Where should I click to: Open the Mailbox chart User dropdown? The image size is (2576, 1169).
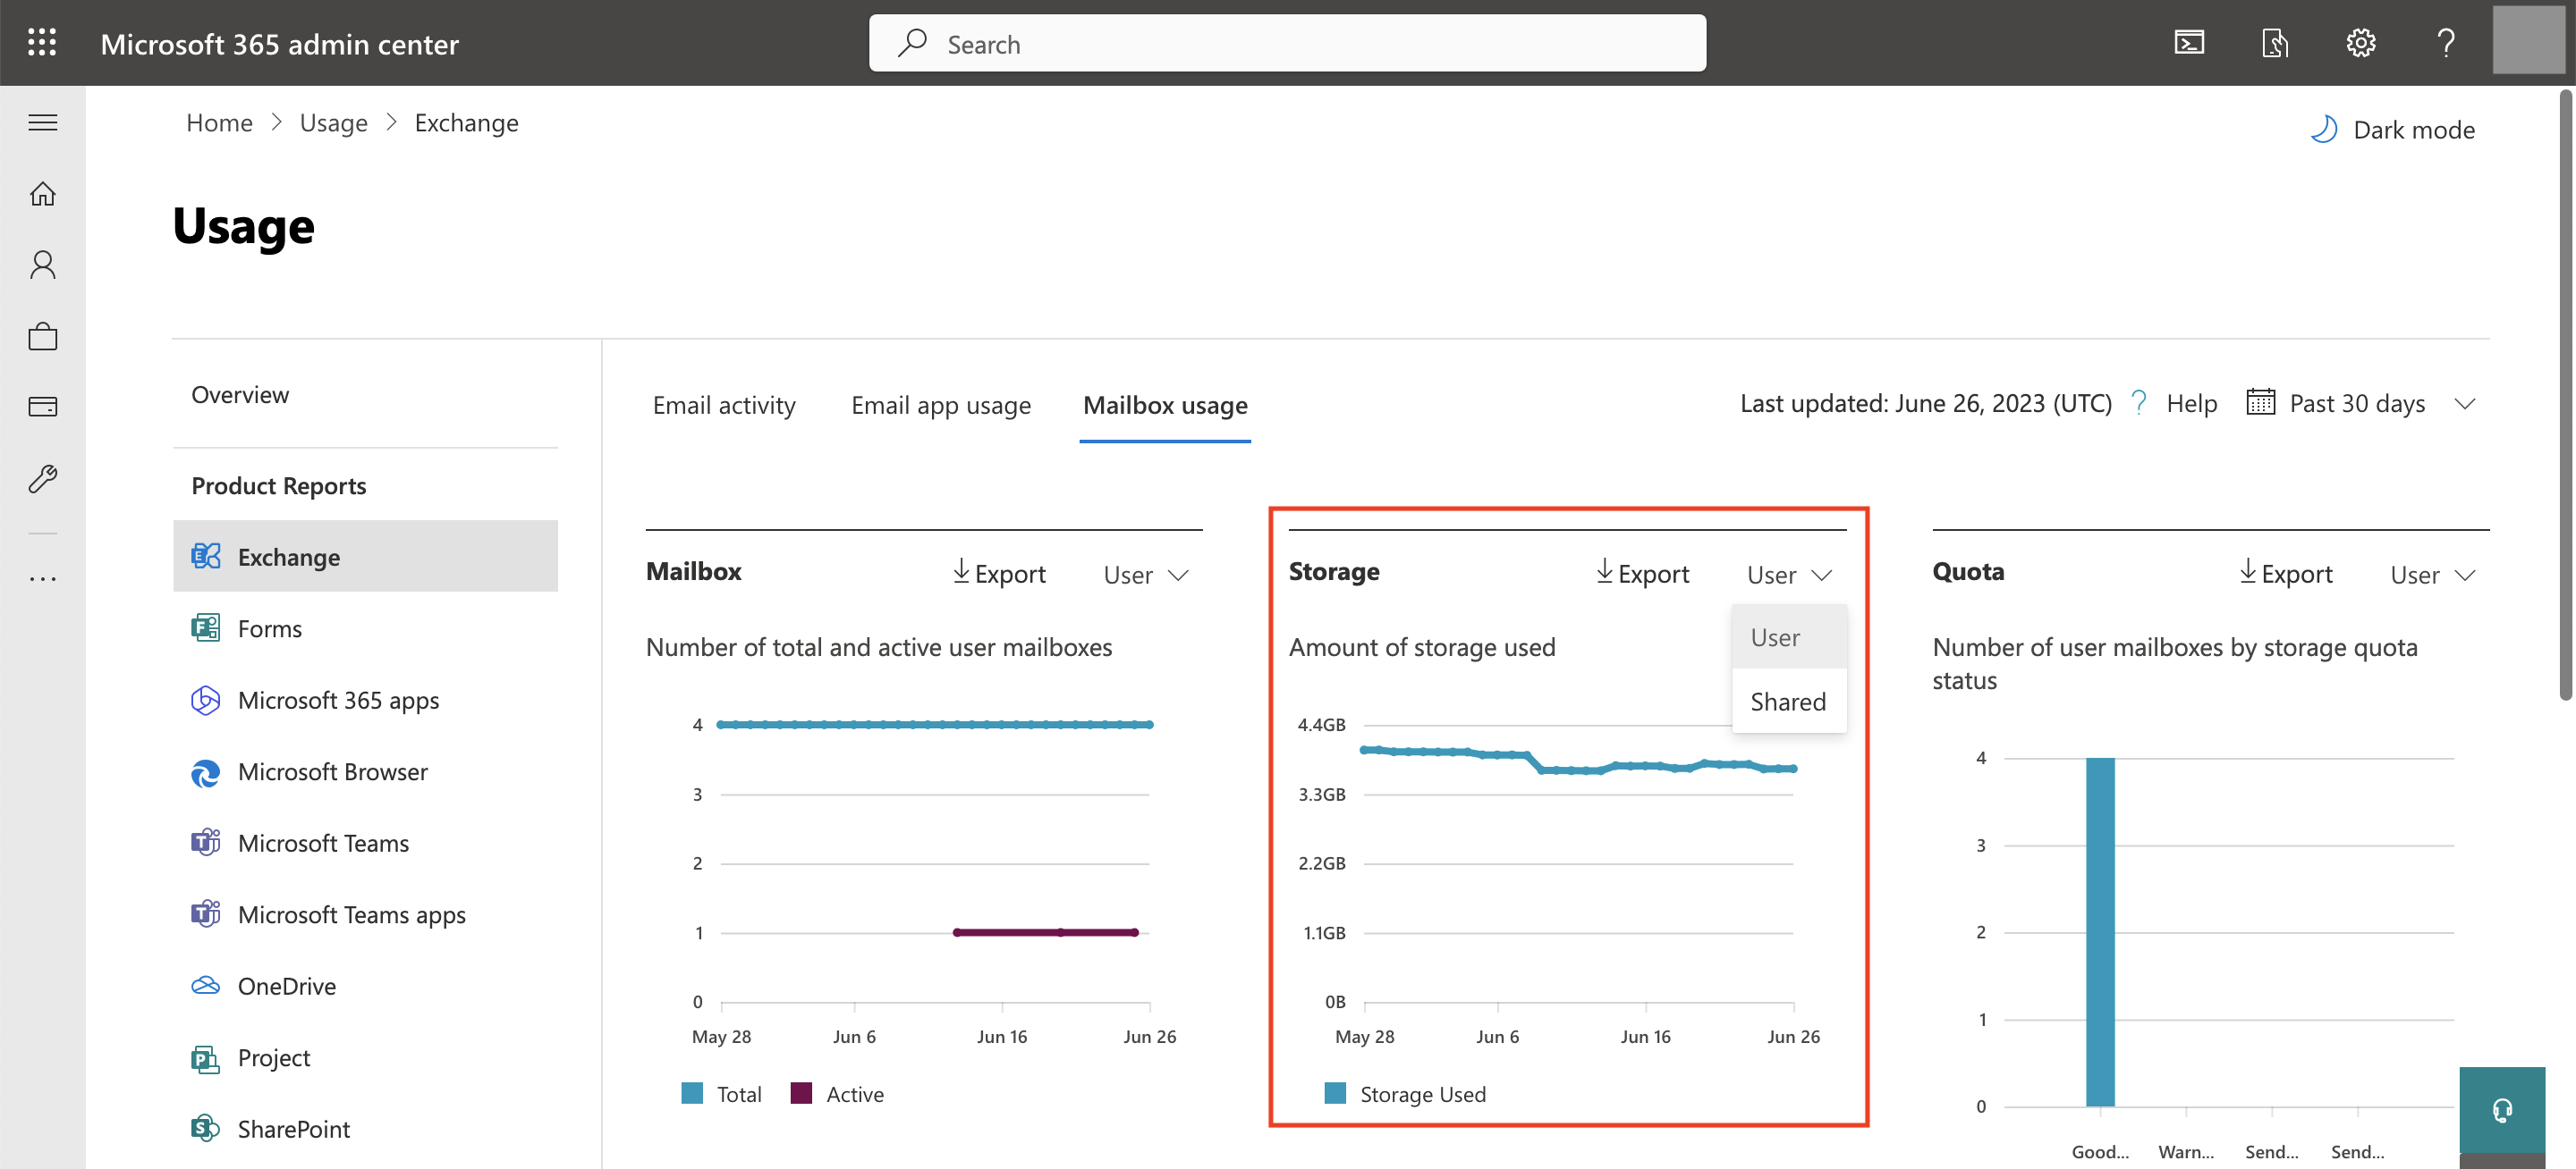(1146, 574)
